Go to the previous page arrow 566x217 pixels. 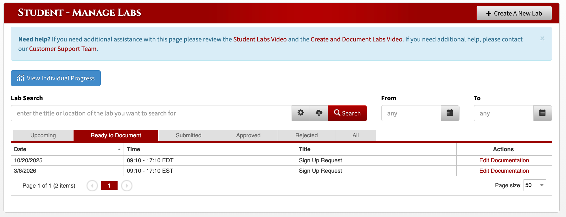click(92, 186)
